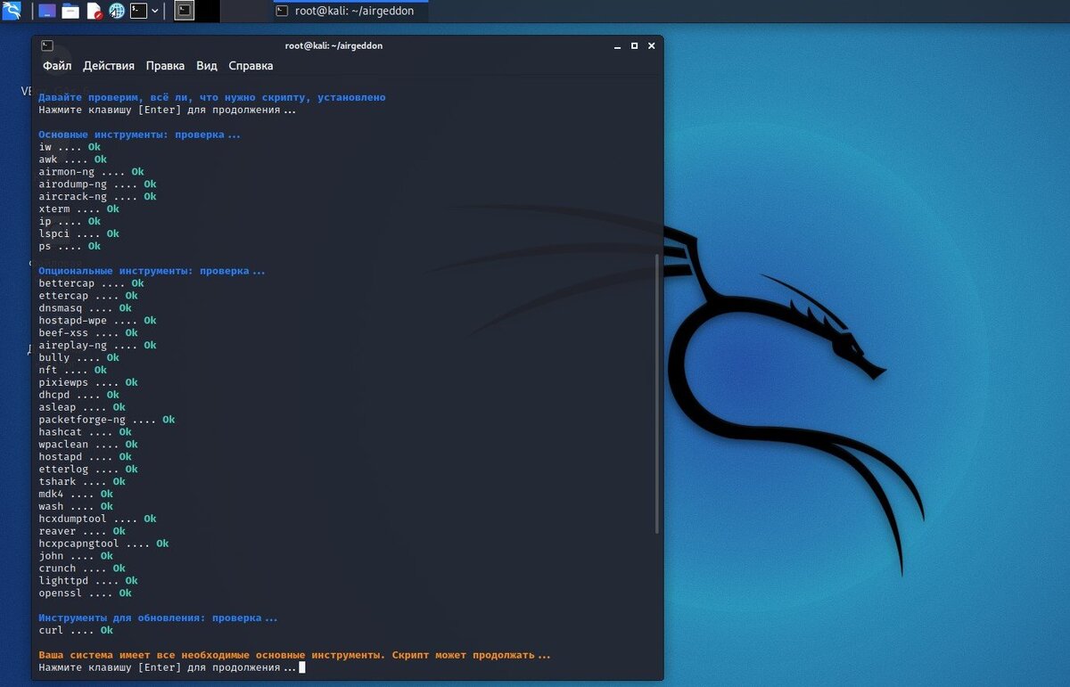The height and width of the screenshot is (687, 1070).
Task: Open the Вид menu
Action: (x=207, y=66)
